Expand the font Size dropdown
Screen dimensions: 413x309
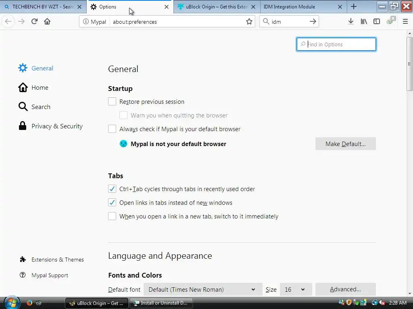[296, 289]
